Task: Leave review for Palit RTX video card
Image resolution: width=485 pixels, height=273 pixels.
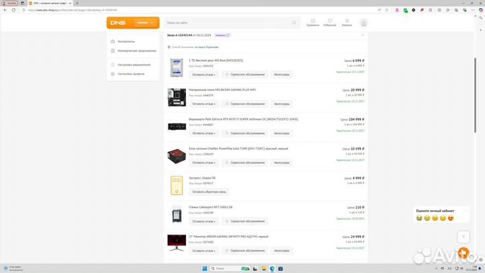Action: [203, 133]
